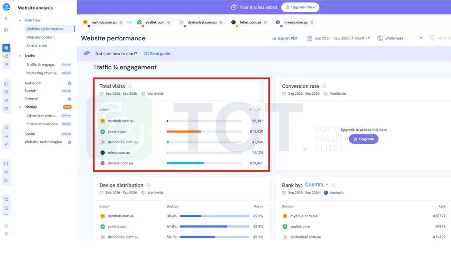Open the Rank by Country dropdown

click(316, 185)
